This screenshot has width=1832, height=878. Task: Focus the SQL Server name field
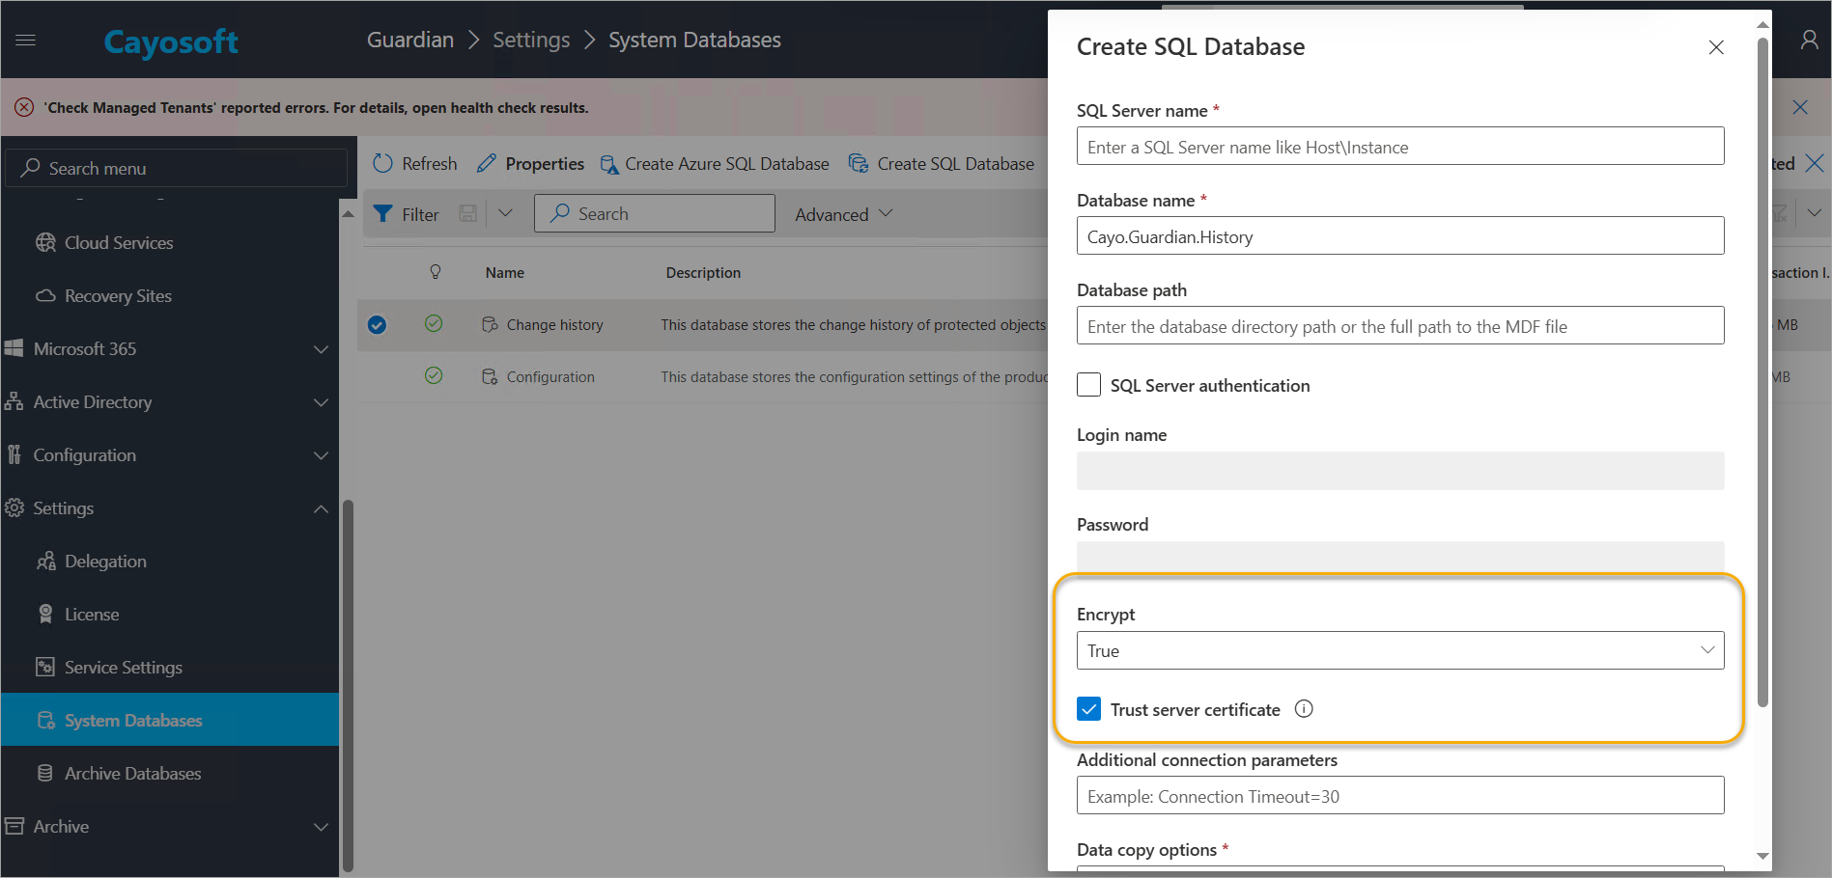[1400, 147]
